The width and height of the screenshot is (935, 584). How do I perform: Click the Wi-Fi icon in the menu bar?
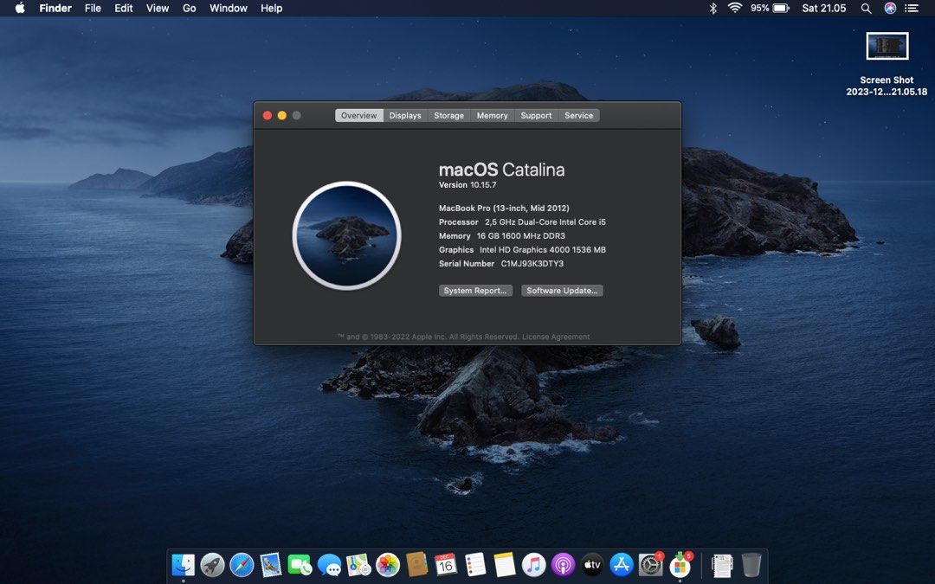[735, 8]
